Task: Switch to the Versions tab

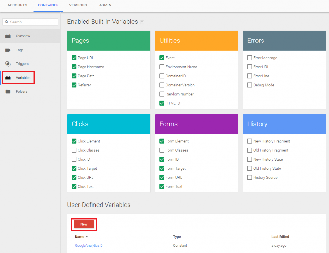Action: [78, 5]
